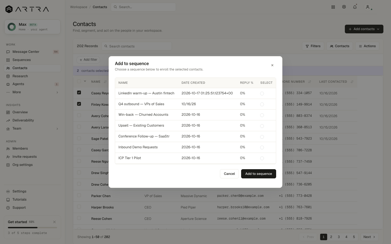Open Tutorials page
This screenshot has width=391, height=244.
tap(33, 200)
